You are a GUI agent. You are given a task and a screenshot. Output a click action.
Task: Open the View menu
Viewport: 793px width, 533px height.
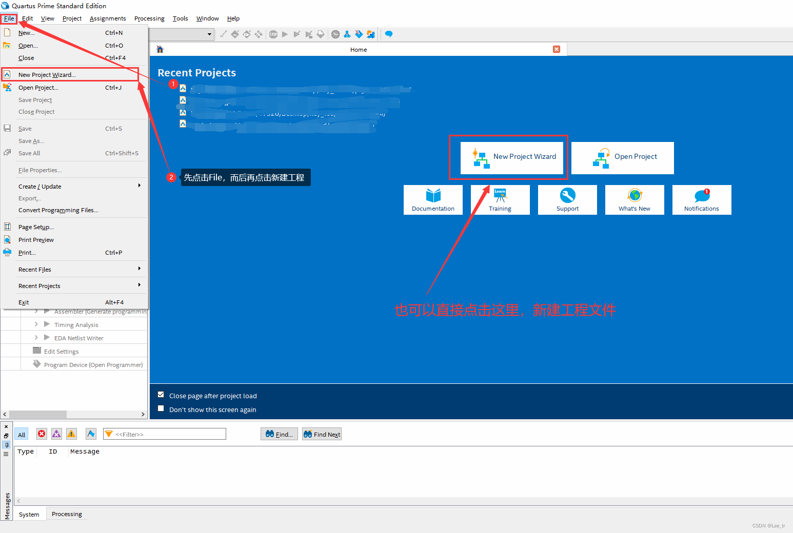pyautogui.click(x=48, y=18)
